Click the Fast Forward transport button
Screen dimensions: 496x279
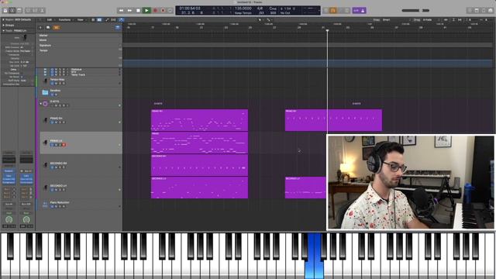(x=129, y=10)
